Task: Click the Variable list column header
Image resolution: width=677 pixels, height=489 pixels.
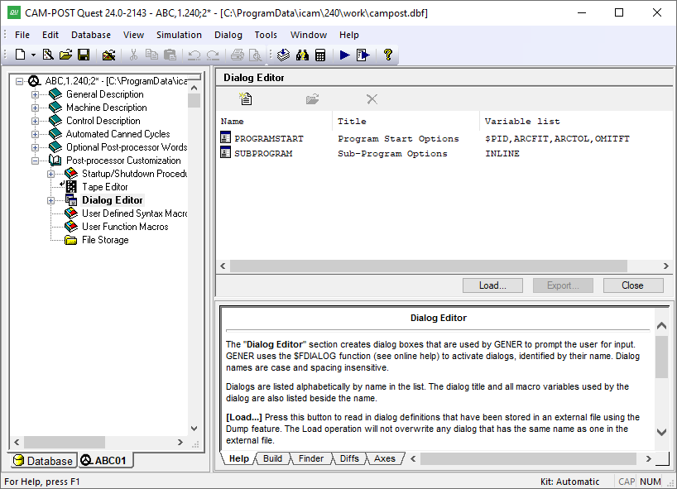Action: 522,122
